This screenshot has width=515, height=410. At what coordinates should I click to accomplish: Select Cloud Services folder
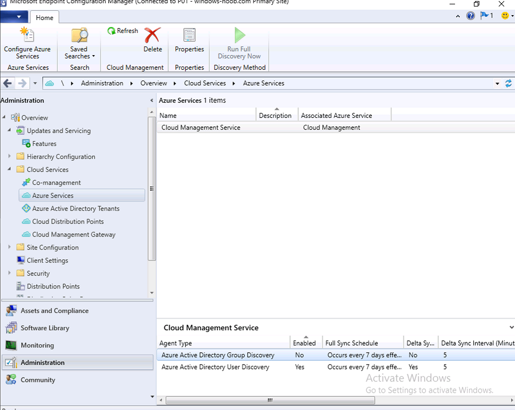48,170
